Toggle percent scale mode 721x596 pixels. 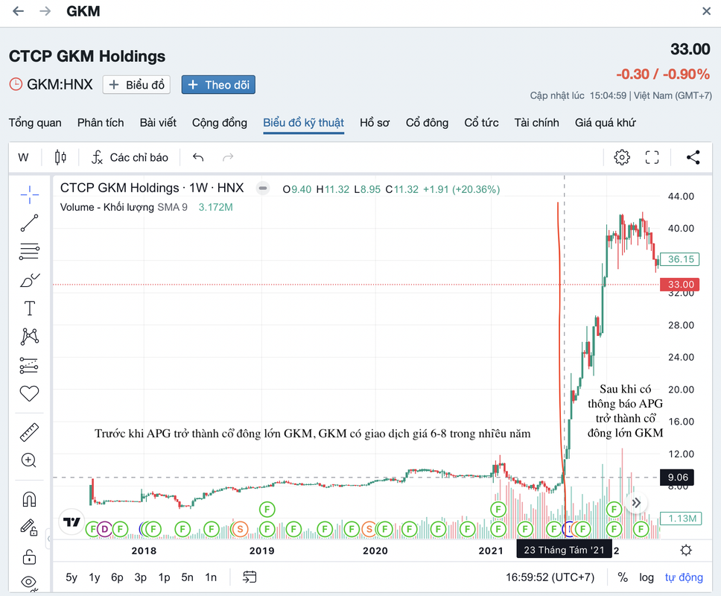[x=623, y=577]
